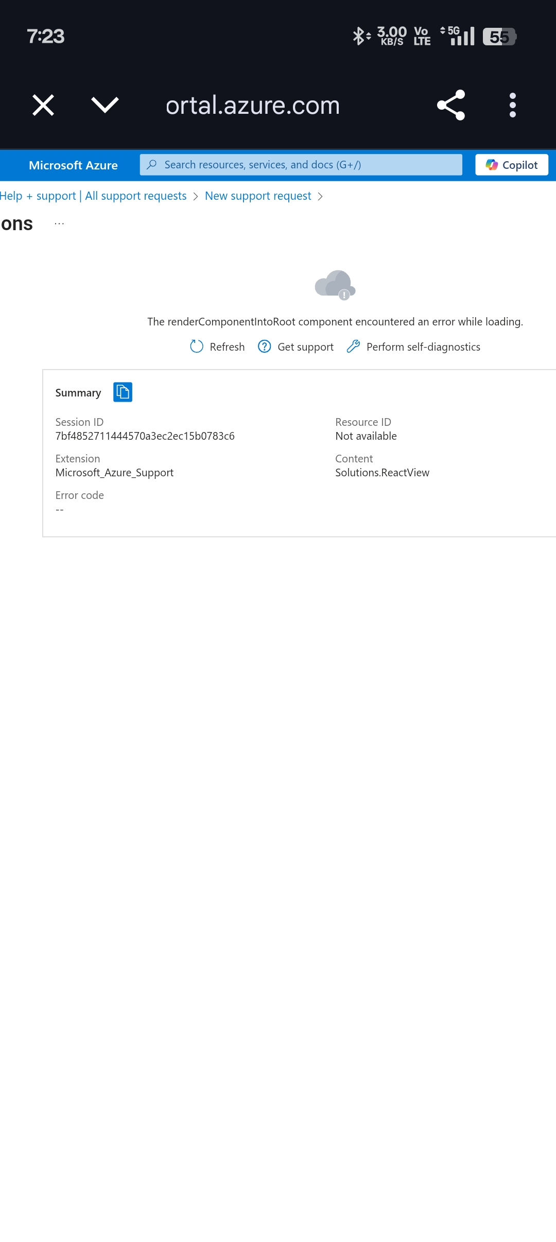Click the Summary heading

pos(78,393)
